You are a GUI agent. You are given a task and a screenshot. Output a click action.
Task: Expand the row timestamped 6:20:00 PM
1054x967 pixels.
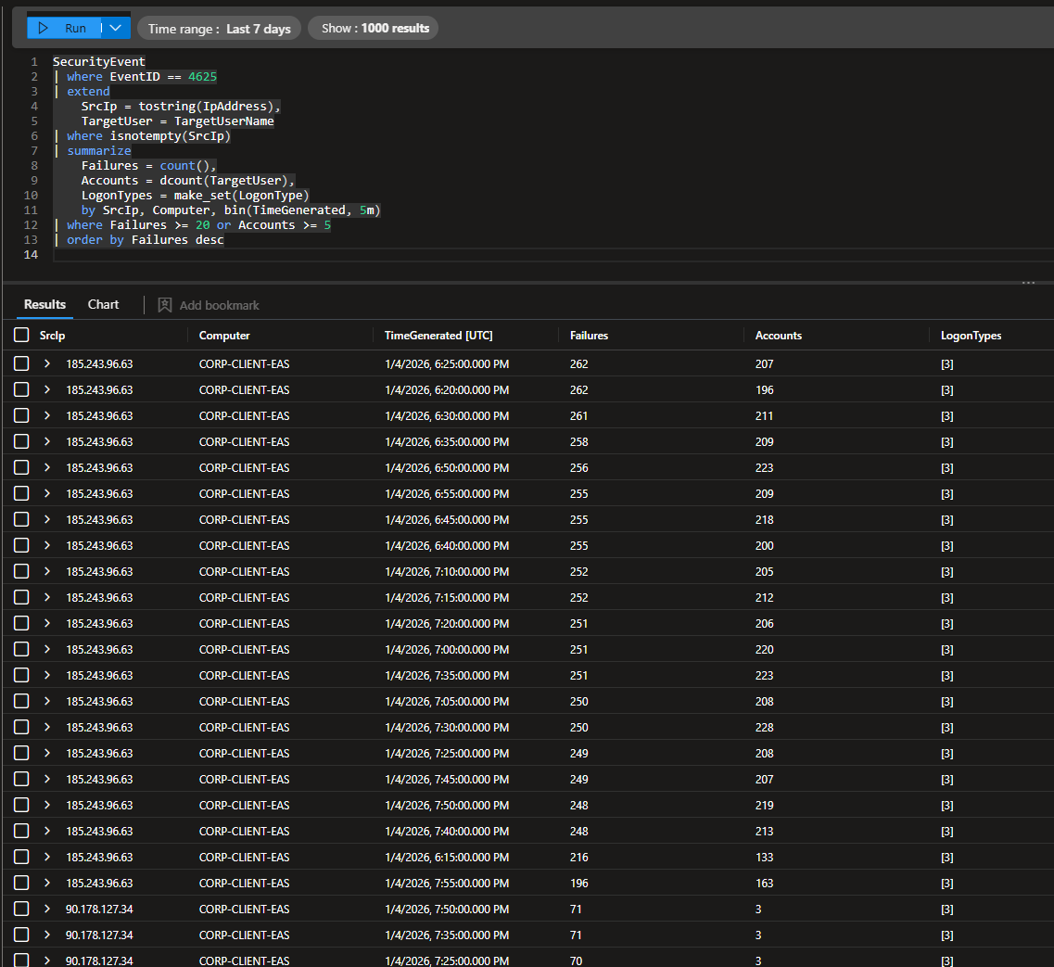(x=47, y=390)
